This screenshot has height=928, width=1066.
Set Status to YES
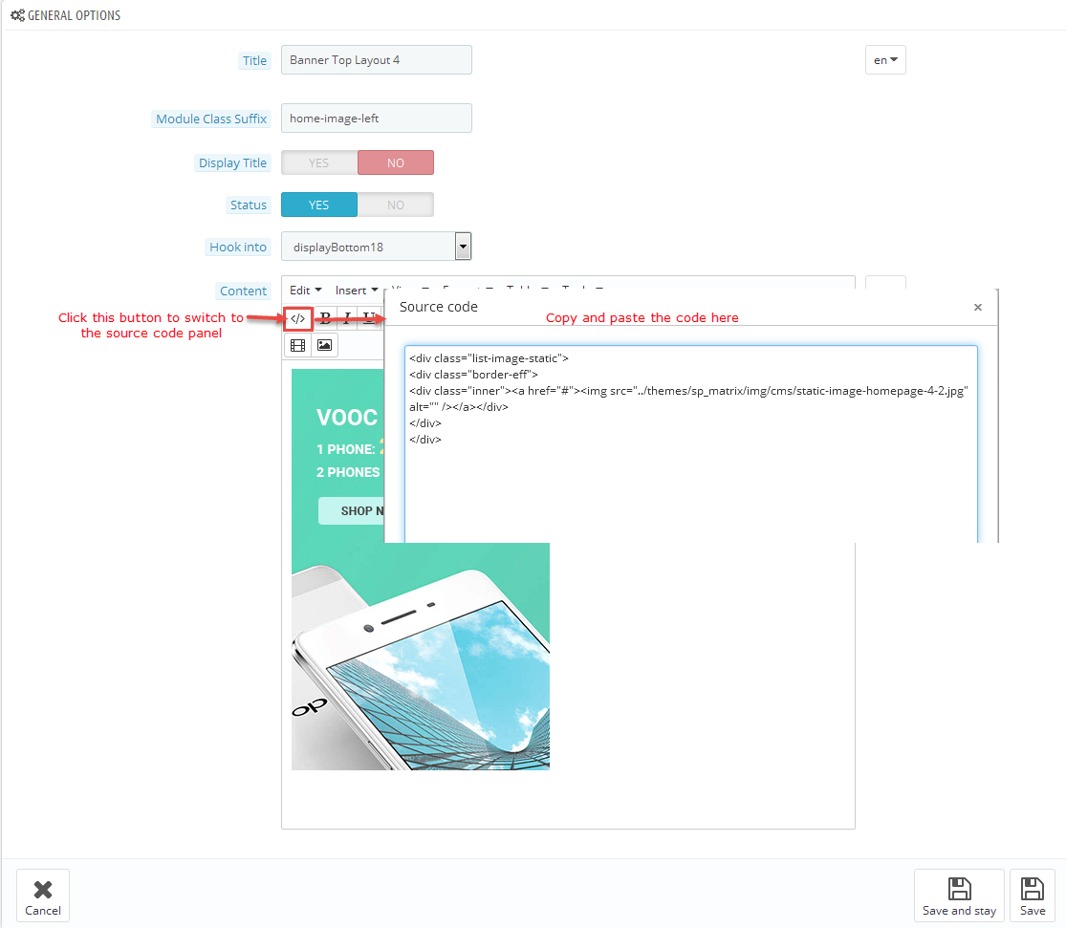(319, 205)
